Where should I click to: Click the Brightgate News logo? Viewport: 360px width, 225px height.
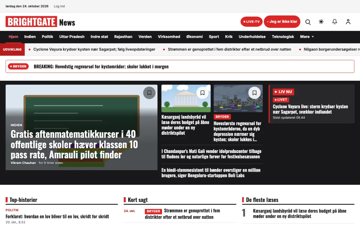pos(40,22)
